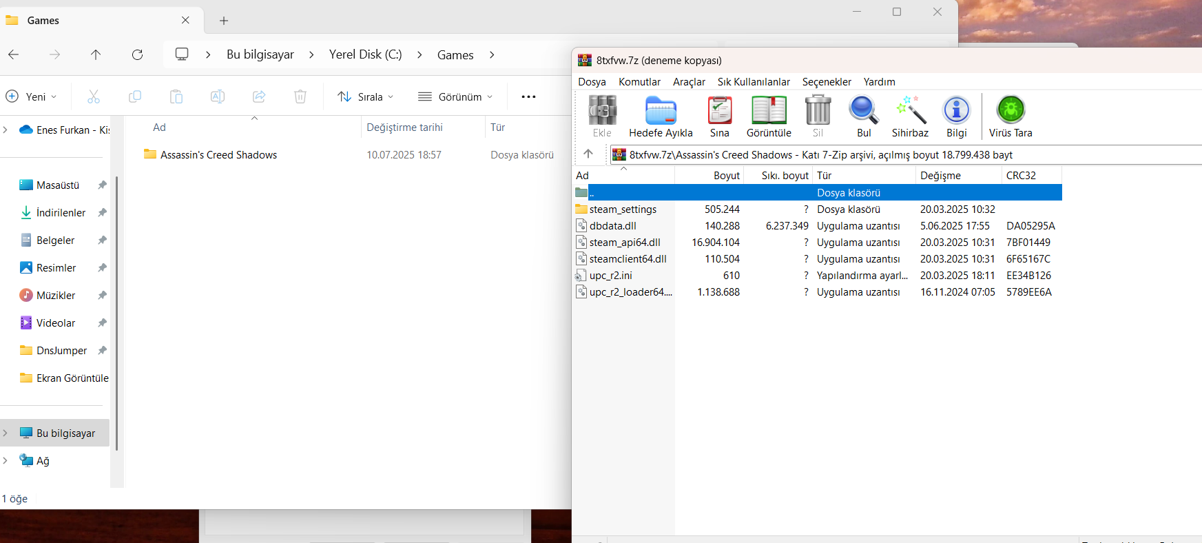
Task: Select upc_r2_loader64 file in the archive
Action: click(630, 292)
